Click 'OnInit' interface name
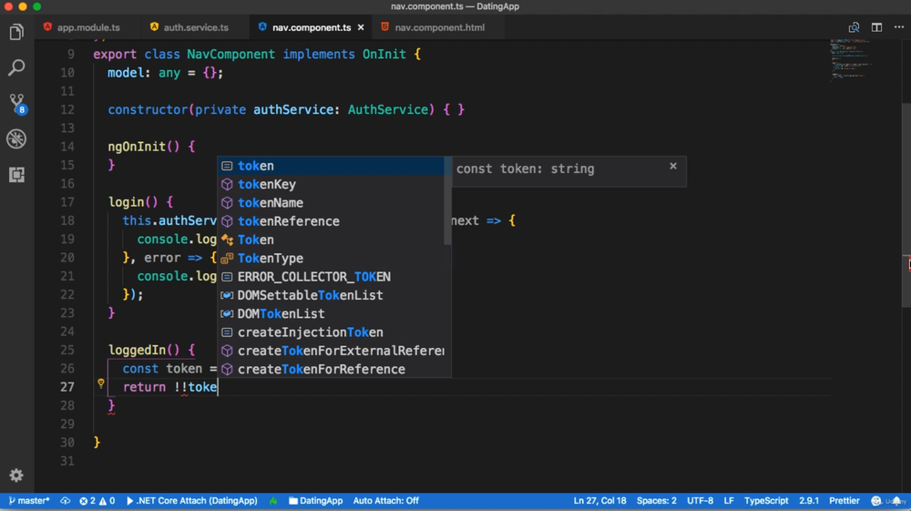 [384, 54]
